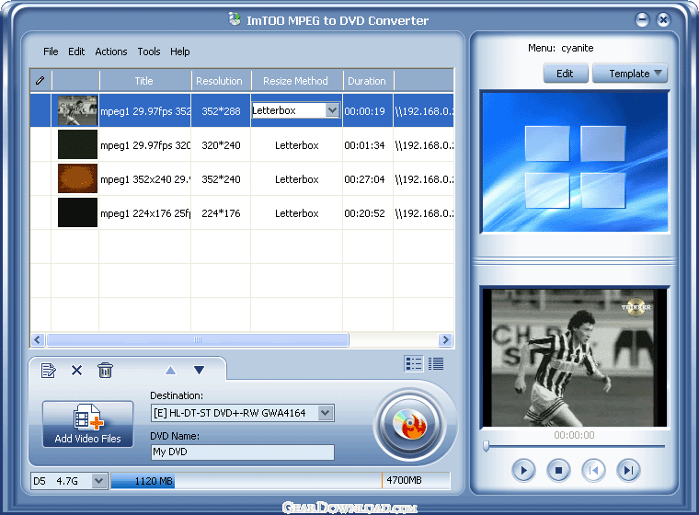The width and height of the screenshot is (699, 515).
Task: Click the application logo in title bar
Action: click(235, 19)
